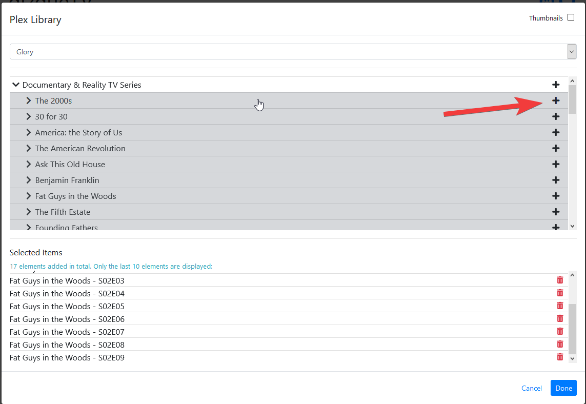Select The American Revolution label
Viewport: 586px width, 404px height.
(80, 148)
